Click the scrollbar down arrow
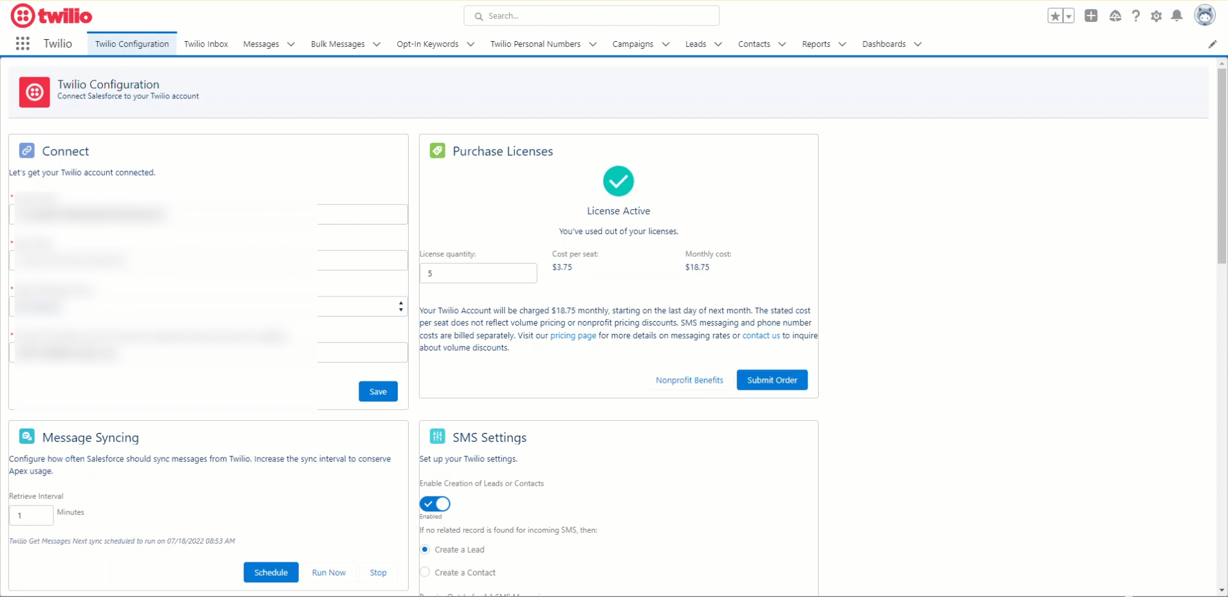The height and width of the screenshot is (597, 1228). point(1222,590)
